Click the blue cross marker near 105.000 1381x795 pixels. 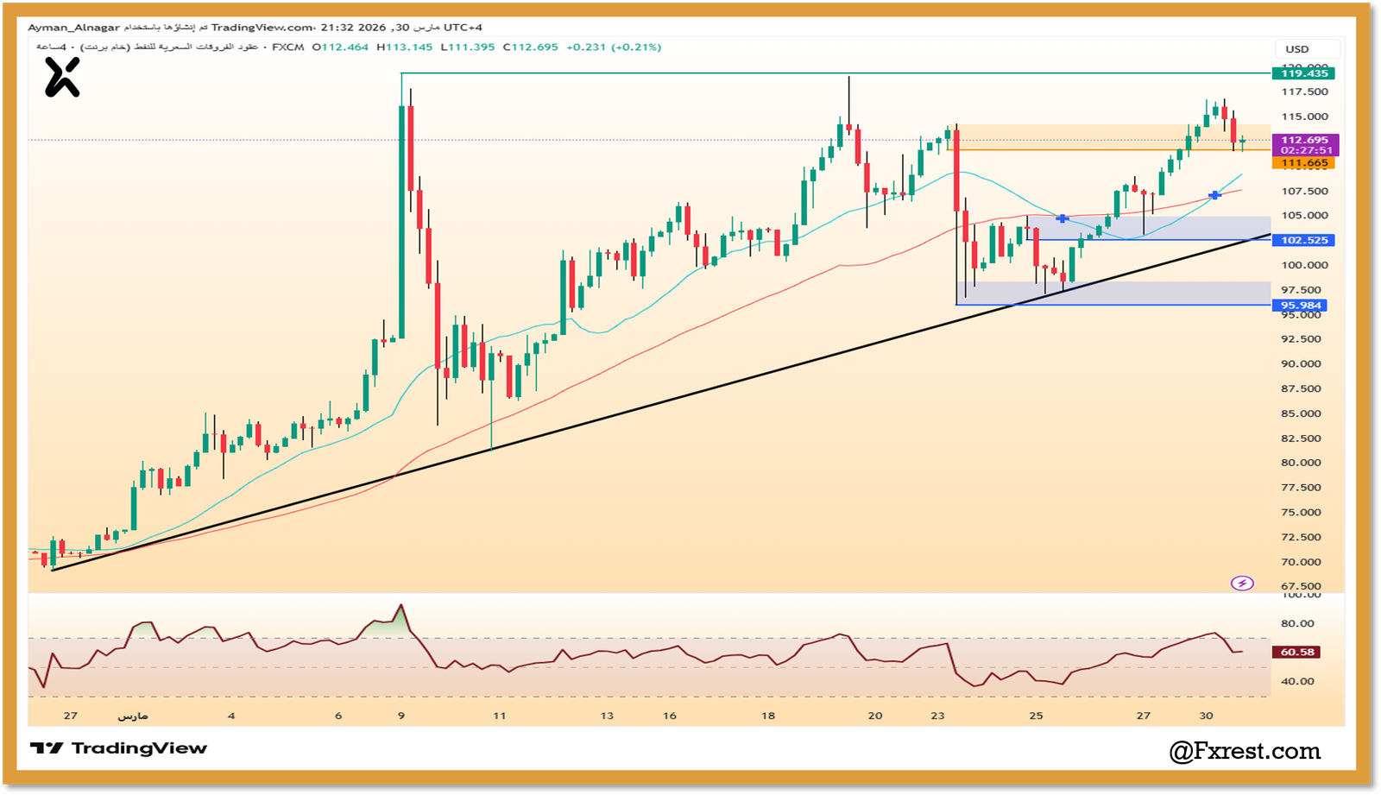tap(1063, 219)
